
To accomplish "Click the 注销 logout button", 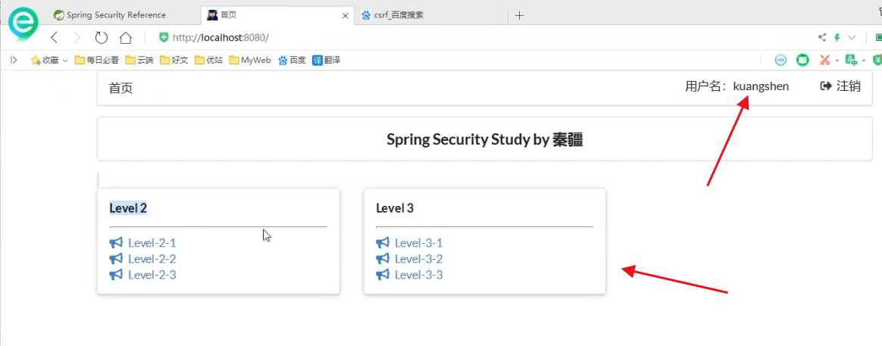I will click(840, 86).
